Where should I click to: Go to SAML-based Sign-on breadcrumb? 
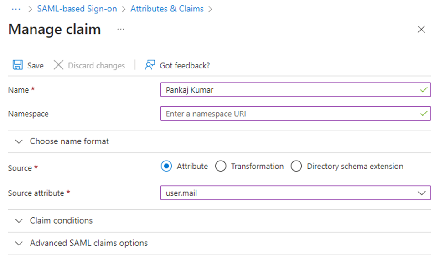coord(77,9)
